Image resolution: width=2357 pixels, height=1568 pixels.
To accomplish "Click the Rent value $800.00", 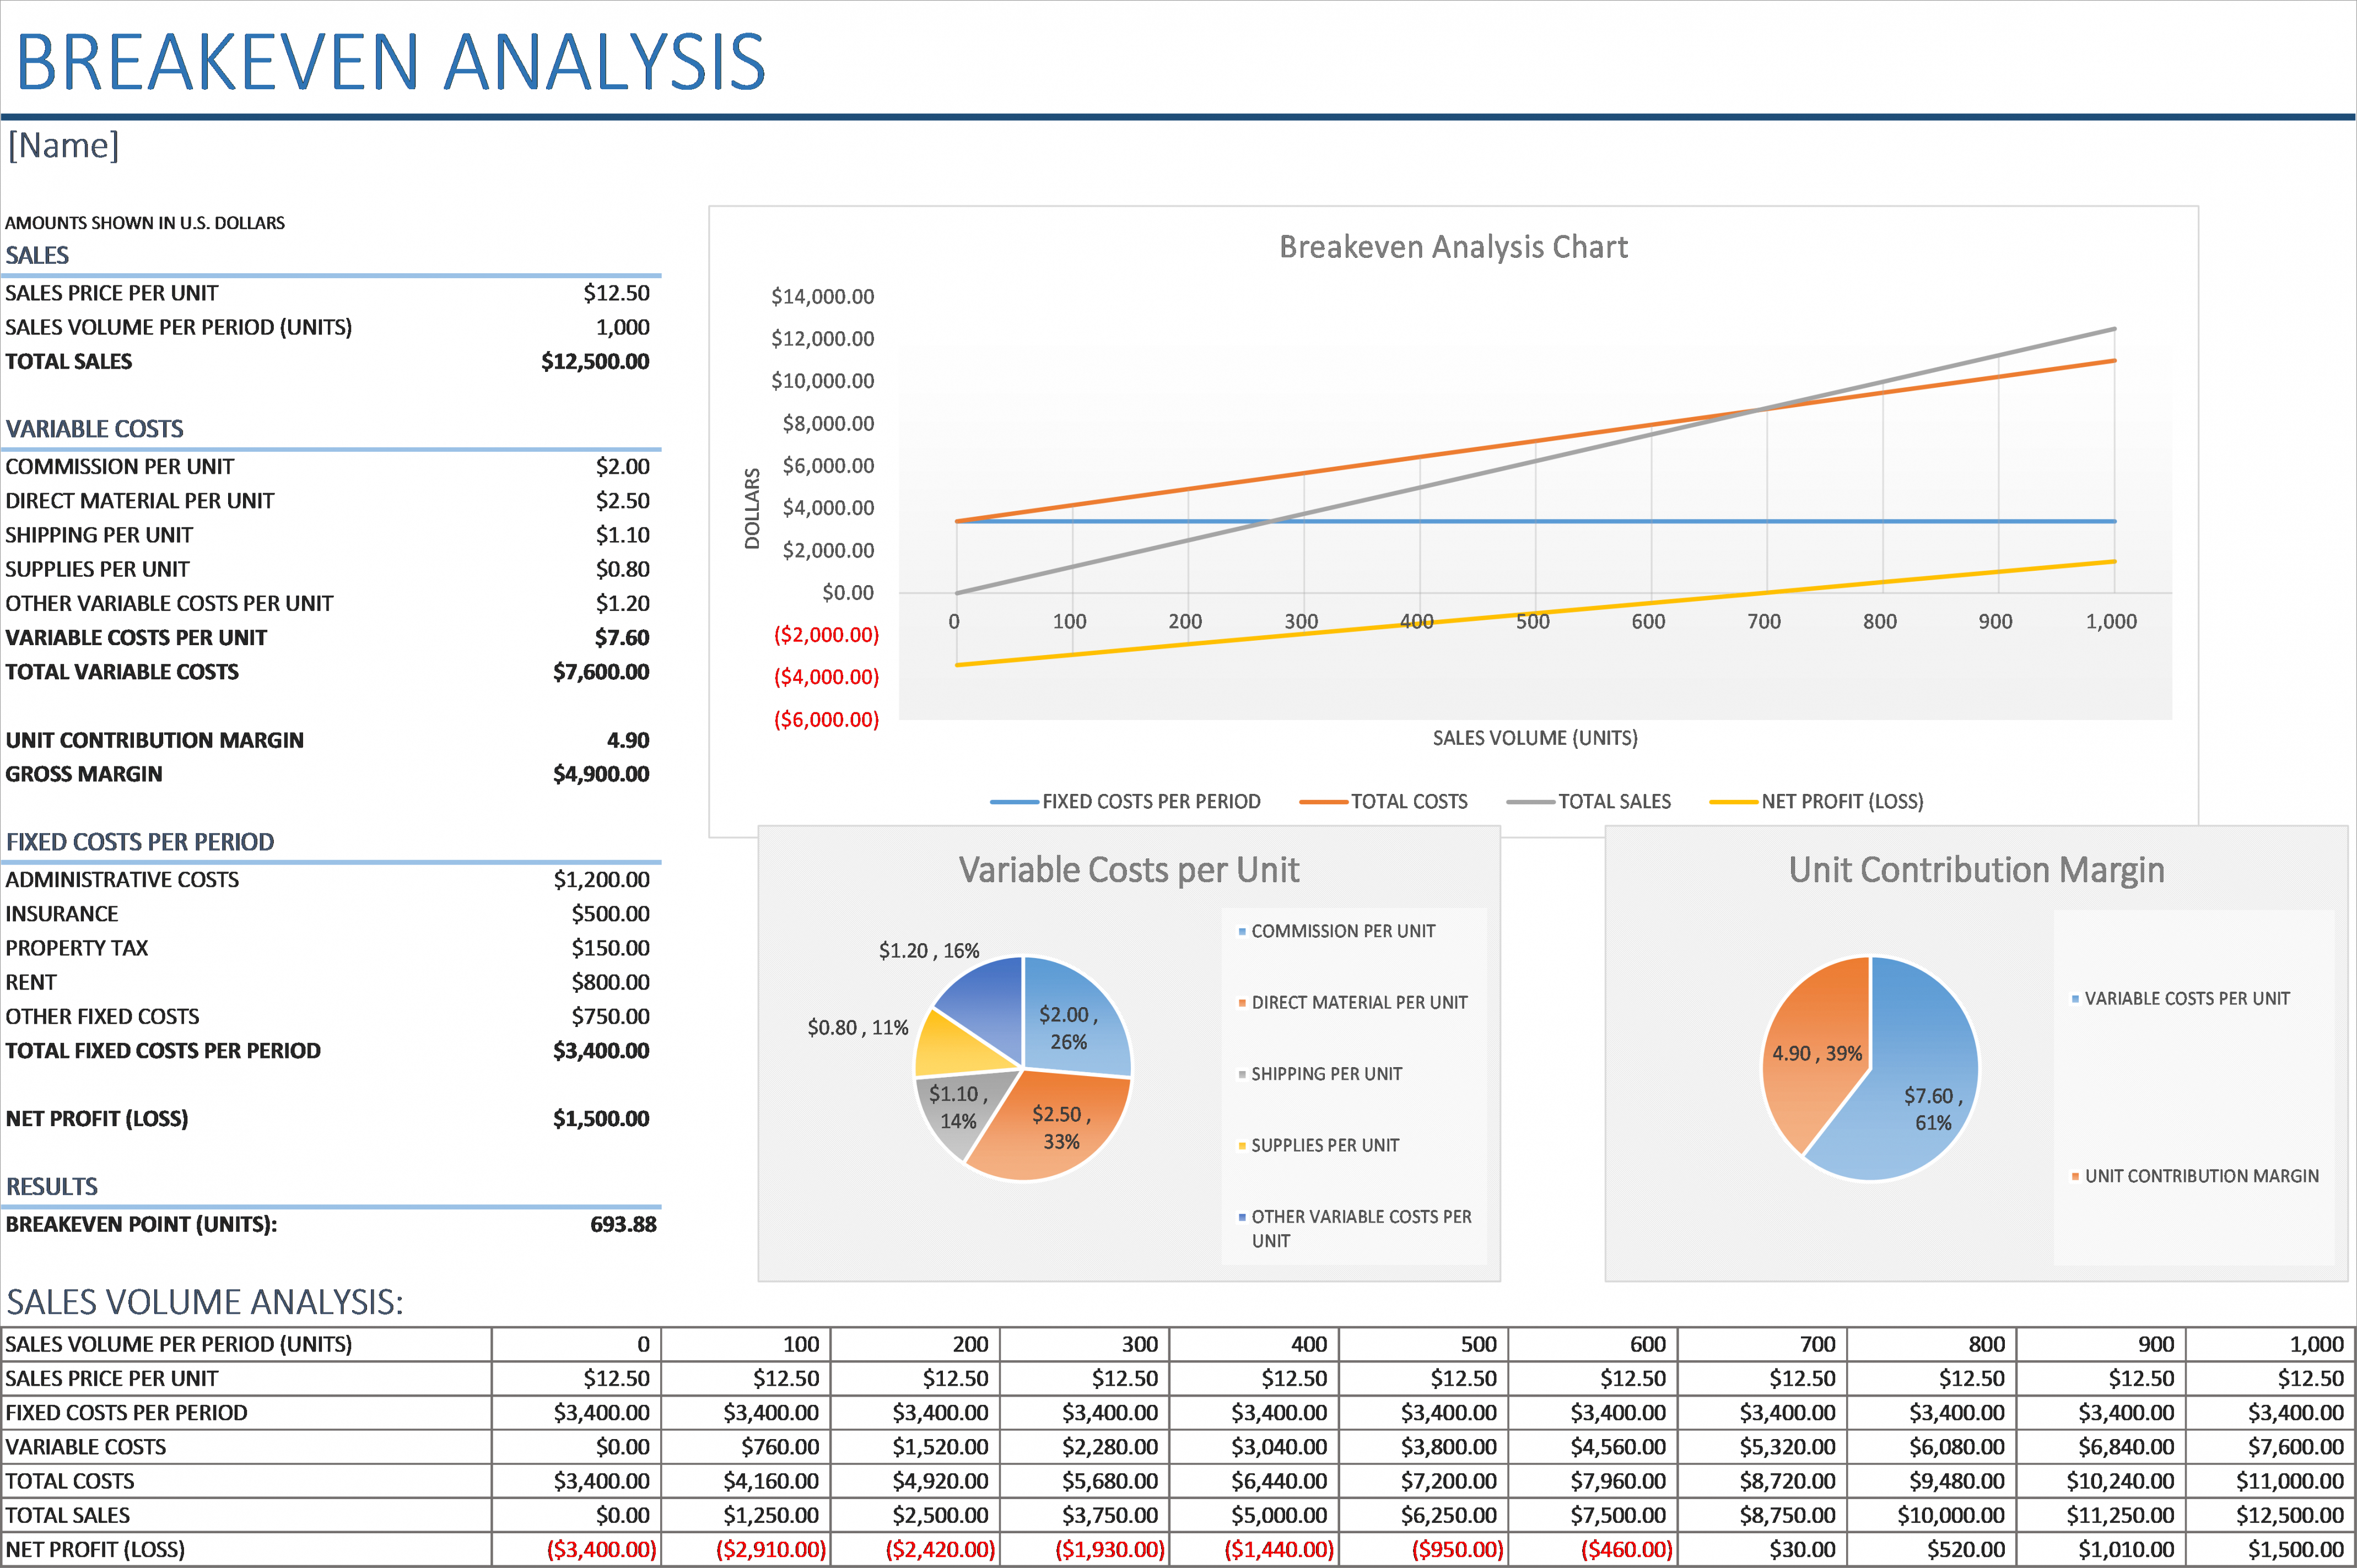I will pos(610,982).
